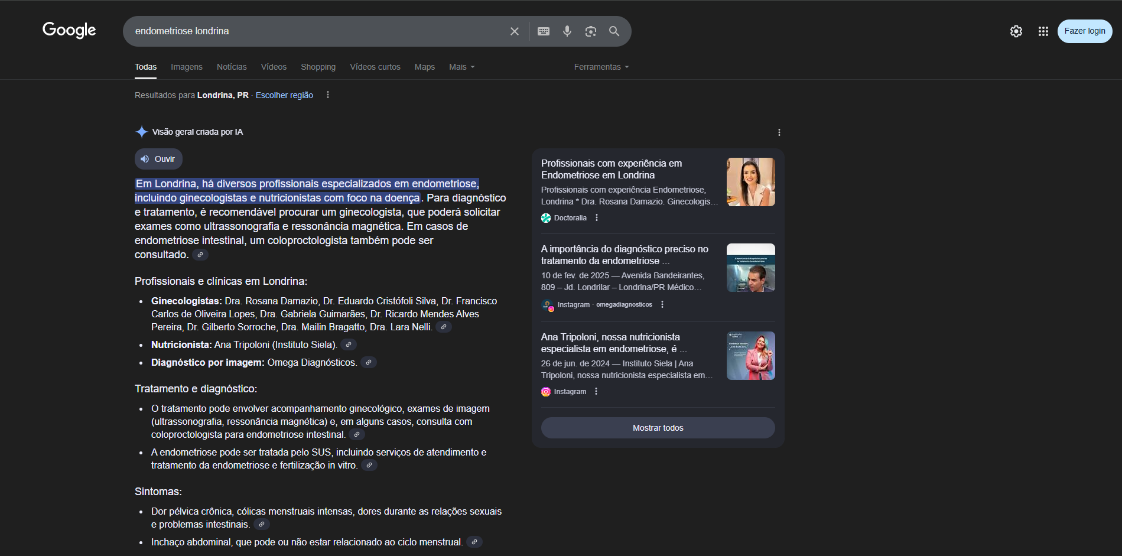Go to Google homepage via logo
The height and width of the screenshot is (556, 1122).
click(69, 30)
